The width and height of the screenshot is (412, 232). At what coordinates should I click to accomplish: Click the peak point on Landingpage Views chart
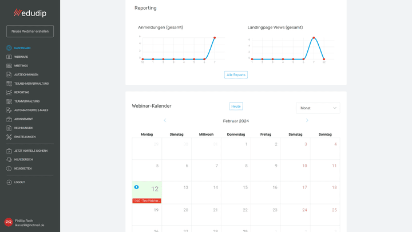point(314,38)
